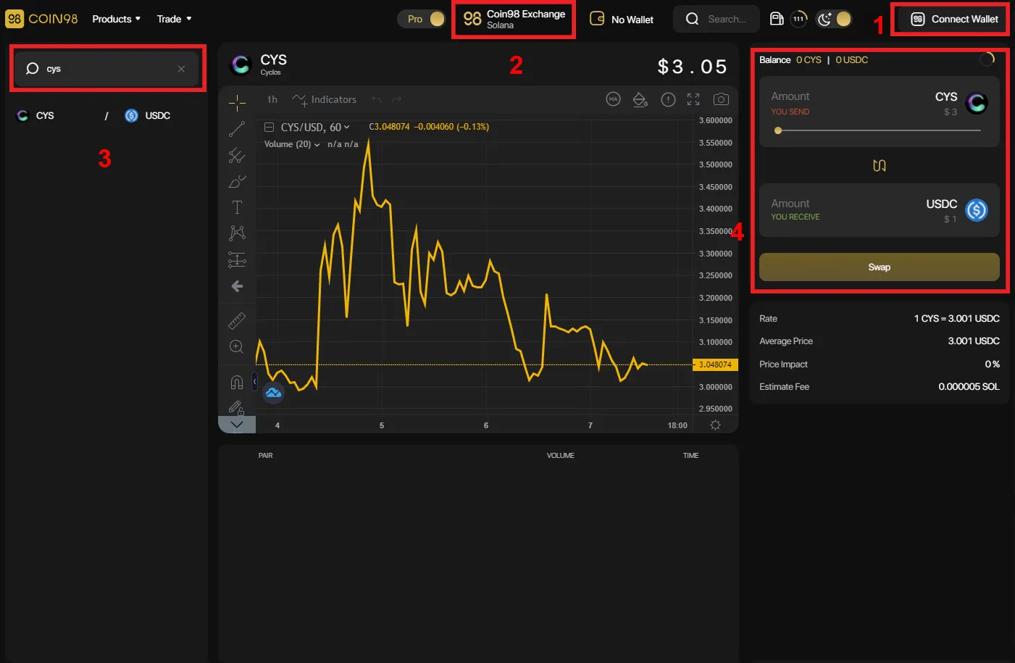Viewport: 1015px width, 663px height.
Task: Open the Products menu
Action: (116, 19)
